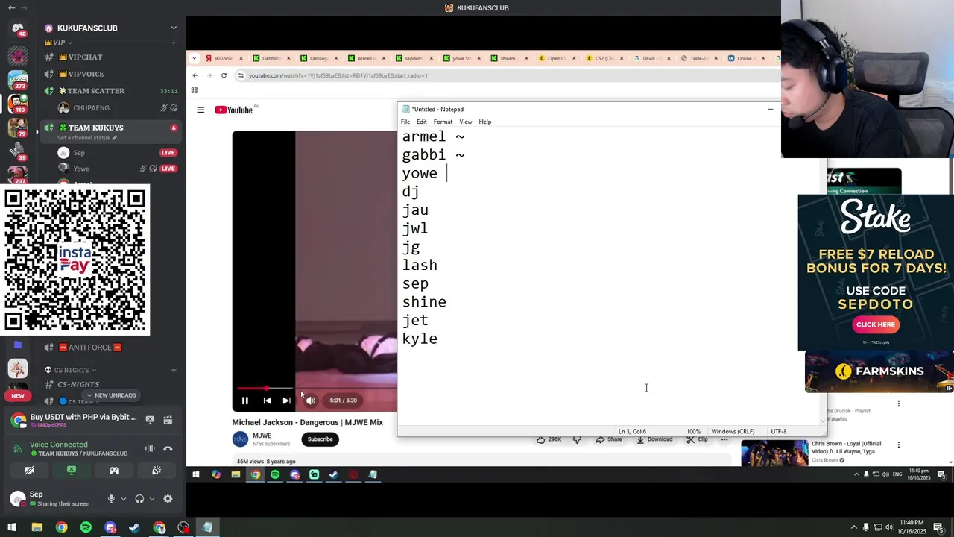
Task: Collapse the VIP channel category
Action: tap(58, 43)
